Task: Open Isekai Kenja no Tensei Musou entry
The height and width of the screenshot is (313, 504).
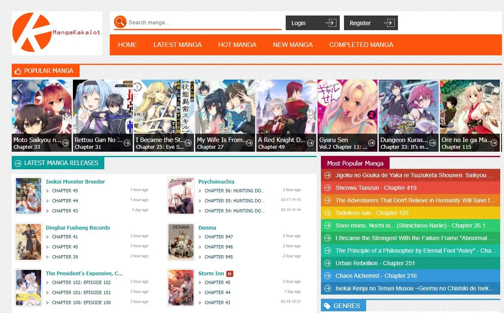Action: tap(411, 288)
